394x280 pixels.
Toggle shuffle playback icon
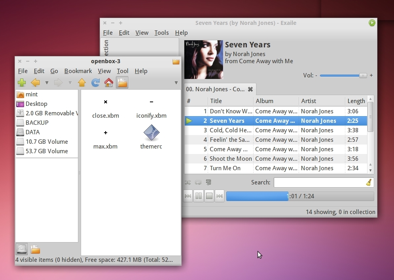(188, 182)
